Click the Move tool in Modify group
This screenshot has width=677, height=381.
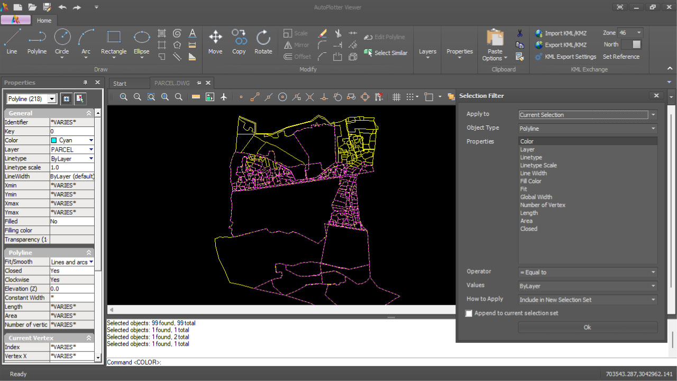[x=215, y=41]
